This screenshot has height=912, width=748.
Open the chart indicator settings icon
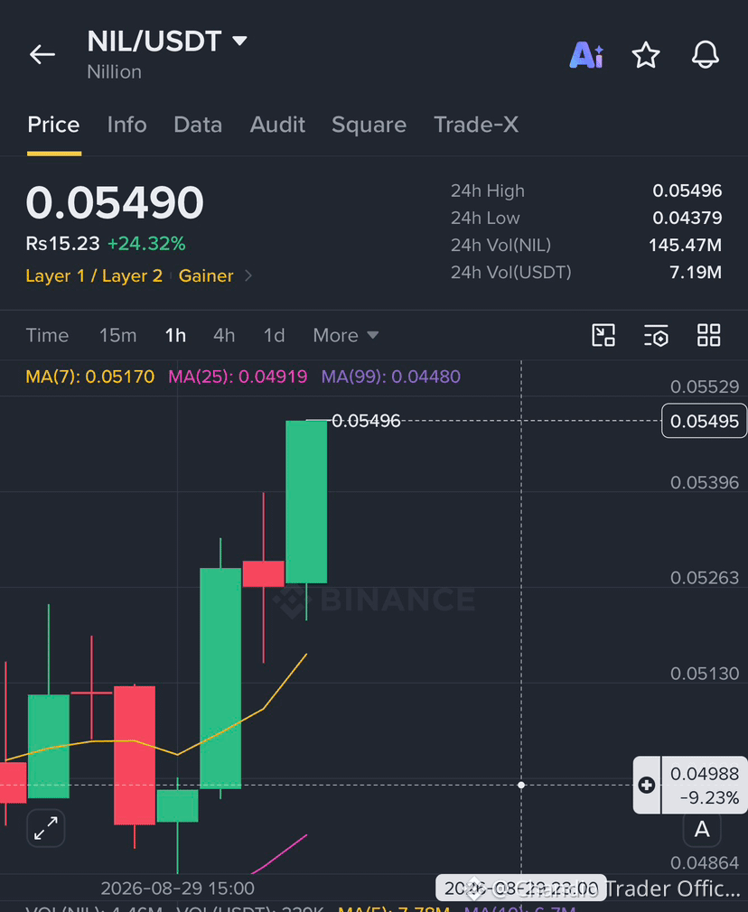tap(656, 336)
